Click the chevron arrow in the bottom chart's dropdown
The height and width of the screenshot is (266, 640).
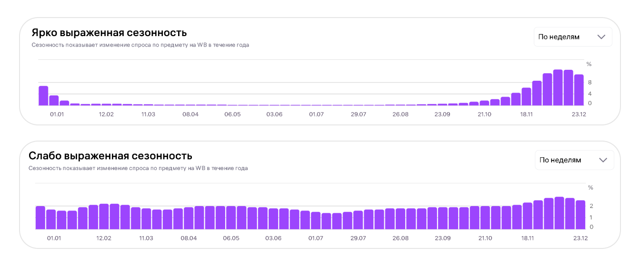(603, 160)
